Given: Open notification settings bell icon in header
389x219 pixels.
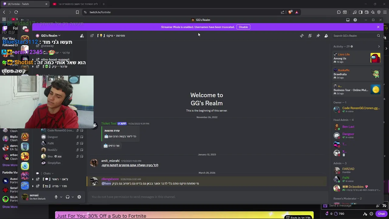Looking at the screenshot, I should point(310,36).
